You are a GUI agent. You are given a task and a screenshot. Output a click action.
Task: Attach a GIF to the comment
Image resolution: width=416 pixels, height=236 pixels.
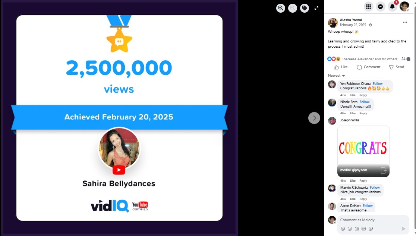point(363,229)
